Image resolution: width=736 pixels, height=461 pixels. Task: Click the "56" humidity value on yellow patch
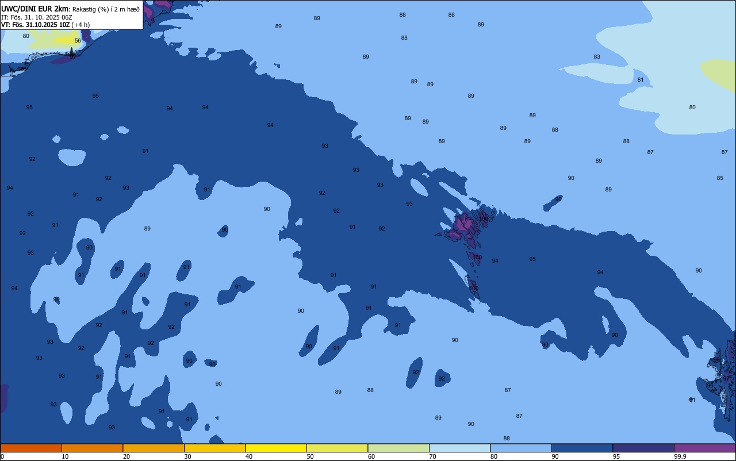[78, 41]
